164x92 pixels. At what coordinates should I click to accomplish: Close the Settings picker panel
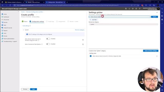click(x=157, y=13)
